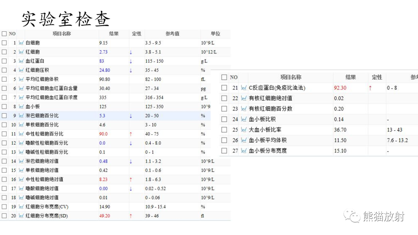Check the box for row 9 淋巴细胞百分比
The width and height of the screenshot is (418, 235).
(4, 116)
